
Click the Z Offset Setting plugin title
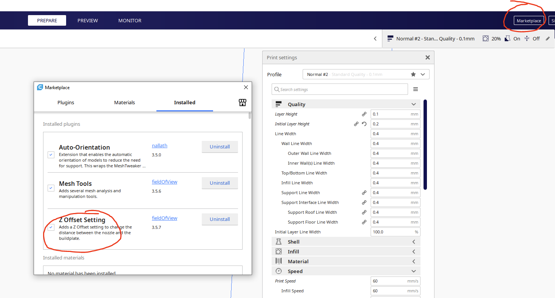[82, 220]
